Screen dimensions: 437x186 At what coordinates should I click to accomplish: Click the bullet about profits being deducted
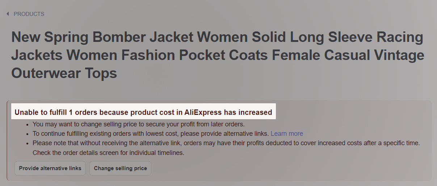(226, 143)
